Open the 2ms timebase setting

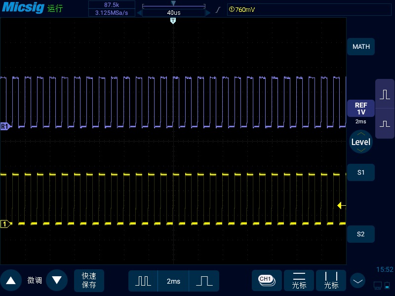point(173,281)
